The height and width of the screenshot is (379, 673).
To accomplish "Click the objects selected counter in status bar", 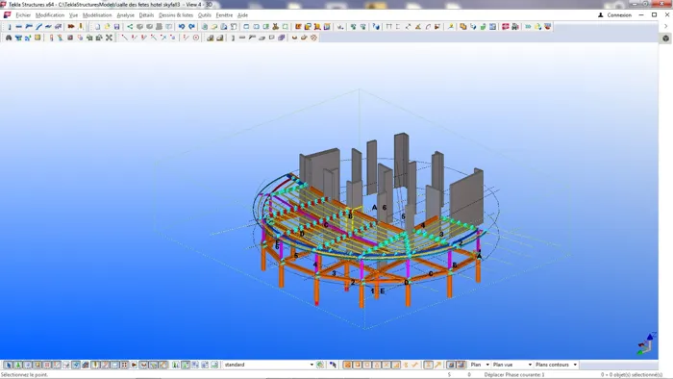I will click(631, 375).
